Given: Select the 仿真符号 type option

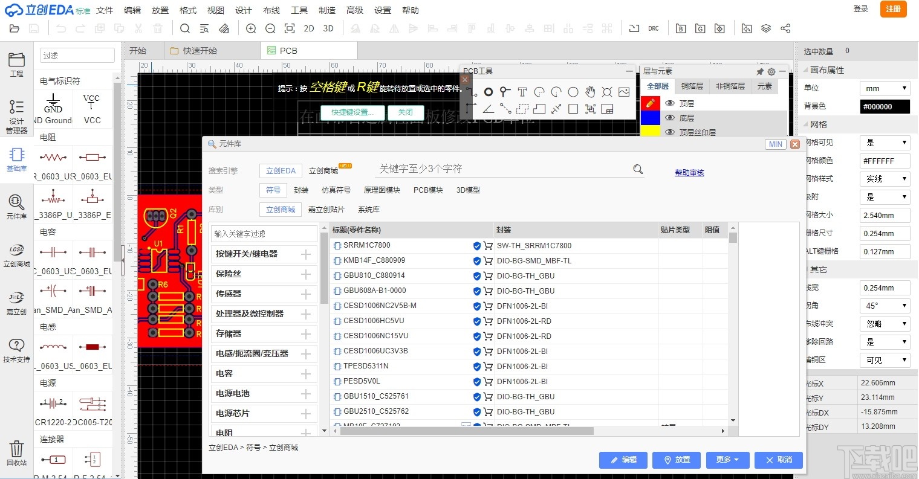Looking at the screenshot, I should (x=336, y=190).
